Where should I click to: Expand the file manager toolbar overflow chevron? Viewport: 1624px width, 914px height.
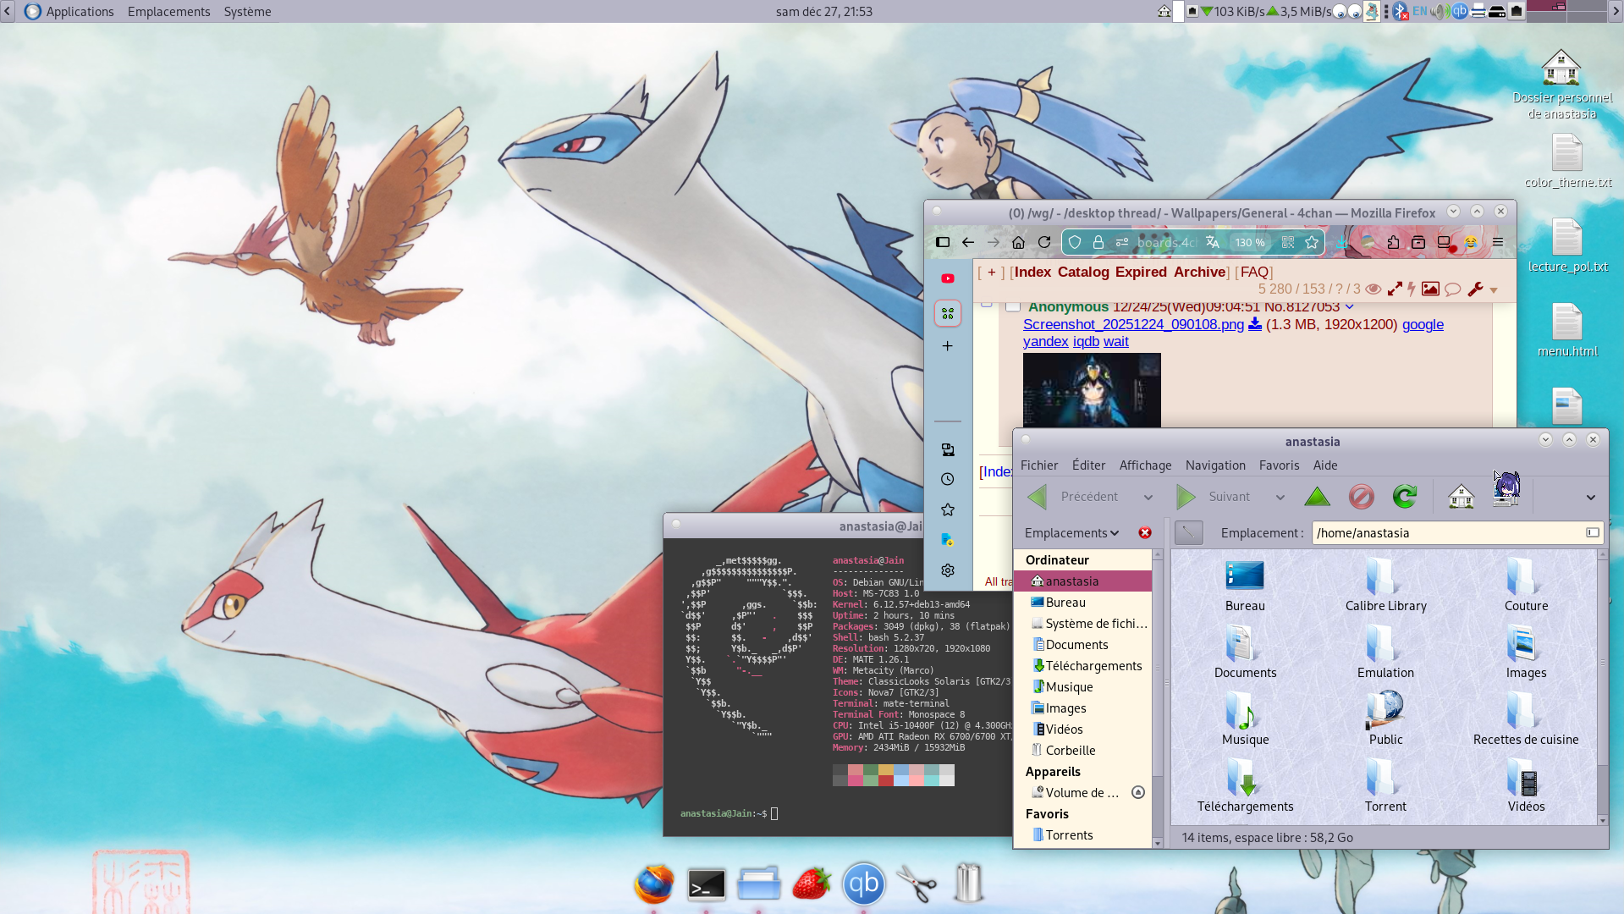[x=1591, y=498]
